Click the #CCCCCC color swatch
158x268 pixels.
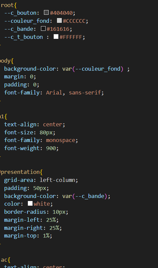click(59, 20)
